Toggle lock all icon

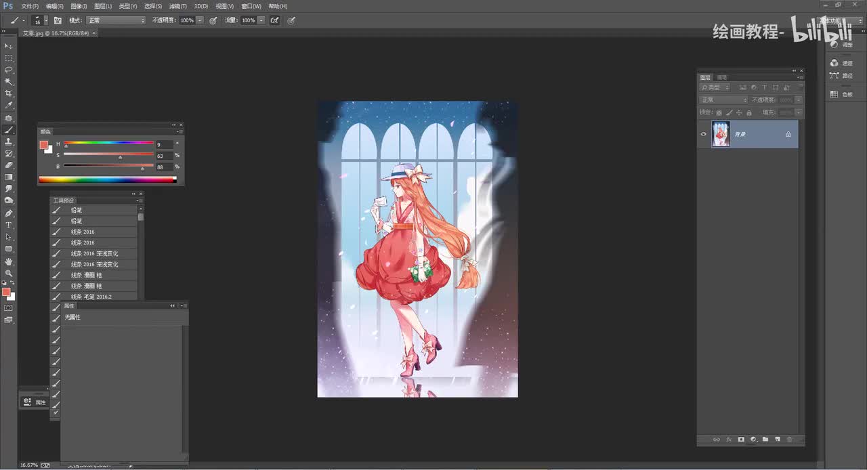(748, 112)
